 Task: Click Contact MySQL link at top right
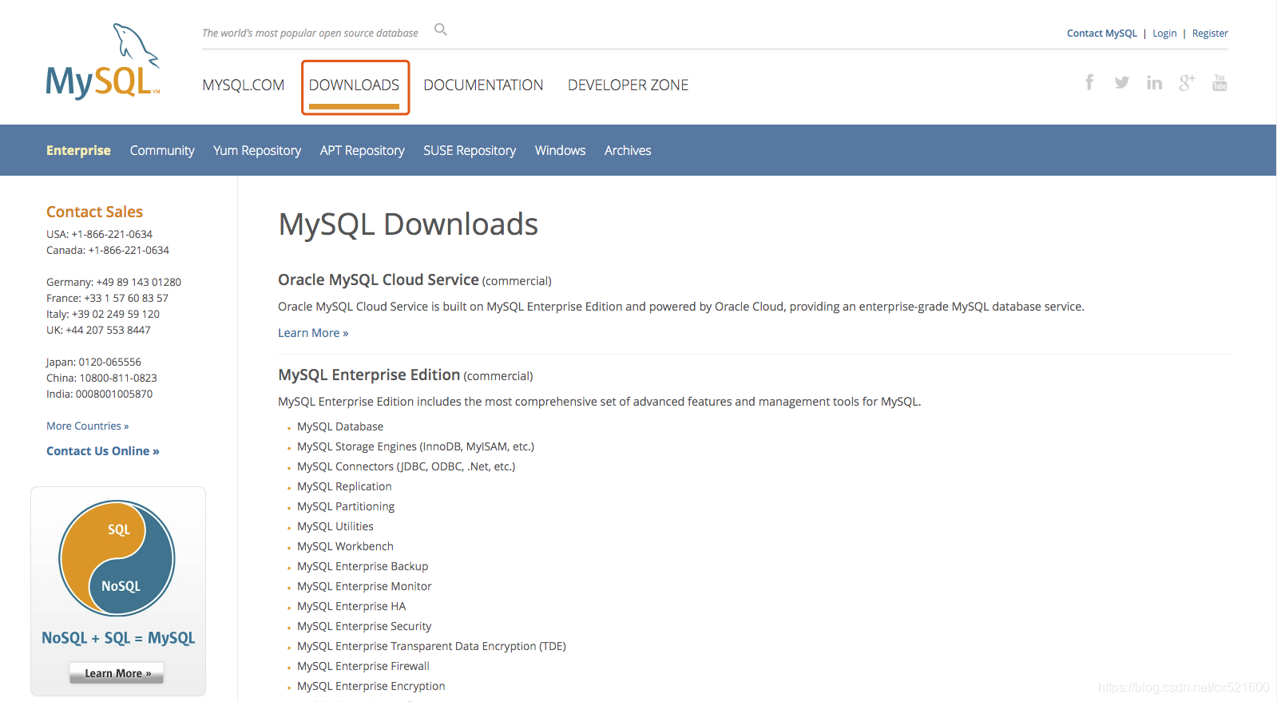[x=1102, y=34]
